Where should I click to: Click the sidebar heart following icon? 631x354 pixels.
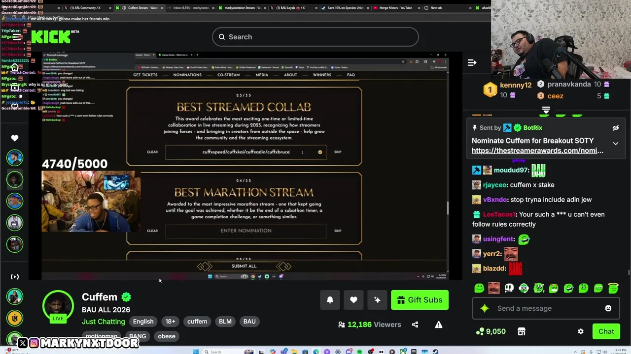(x=15, y=138)
